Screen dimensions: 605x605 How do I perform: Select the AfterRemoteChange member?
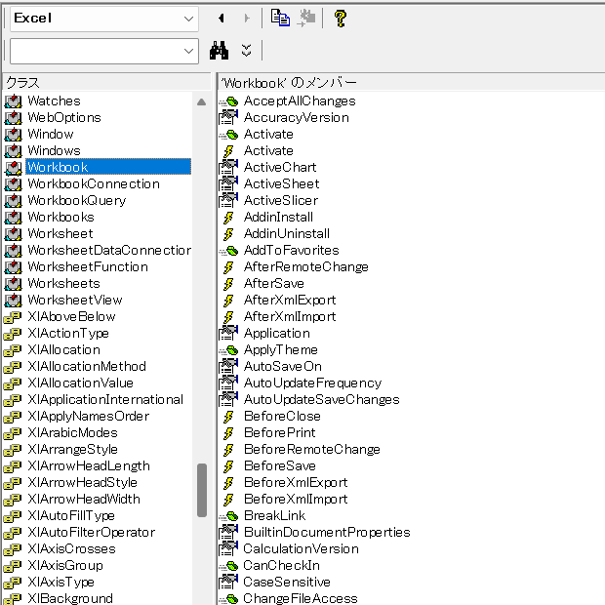[x=306, y=267]
